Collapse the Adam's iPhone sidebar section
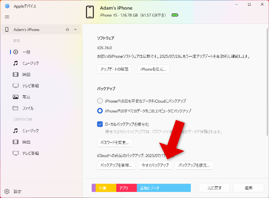Viewport: 269px width, 198px height. 75,30
